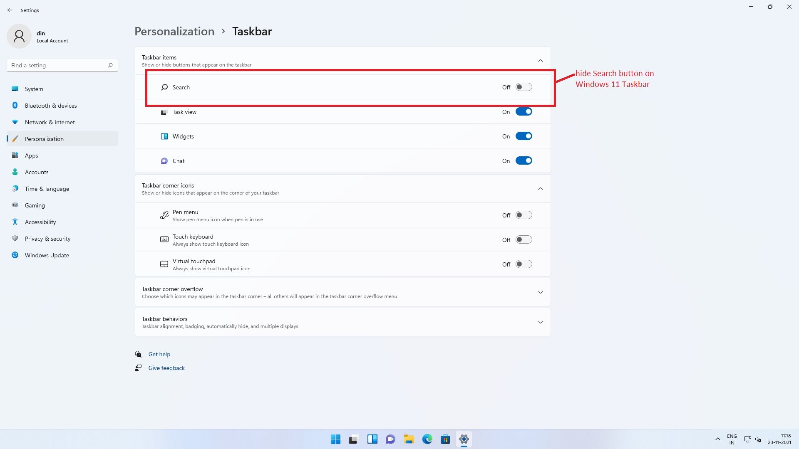The height and width of the screenshot is (449, 799).
Task: Expand the Taskbar corner overflow section
Action: click(x=540, y=292)
